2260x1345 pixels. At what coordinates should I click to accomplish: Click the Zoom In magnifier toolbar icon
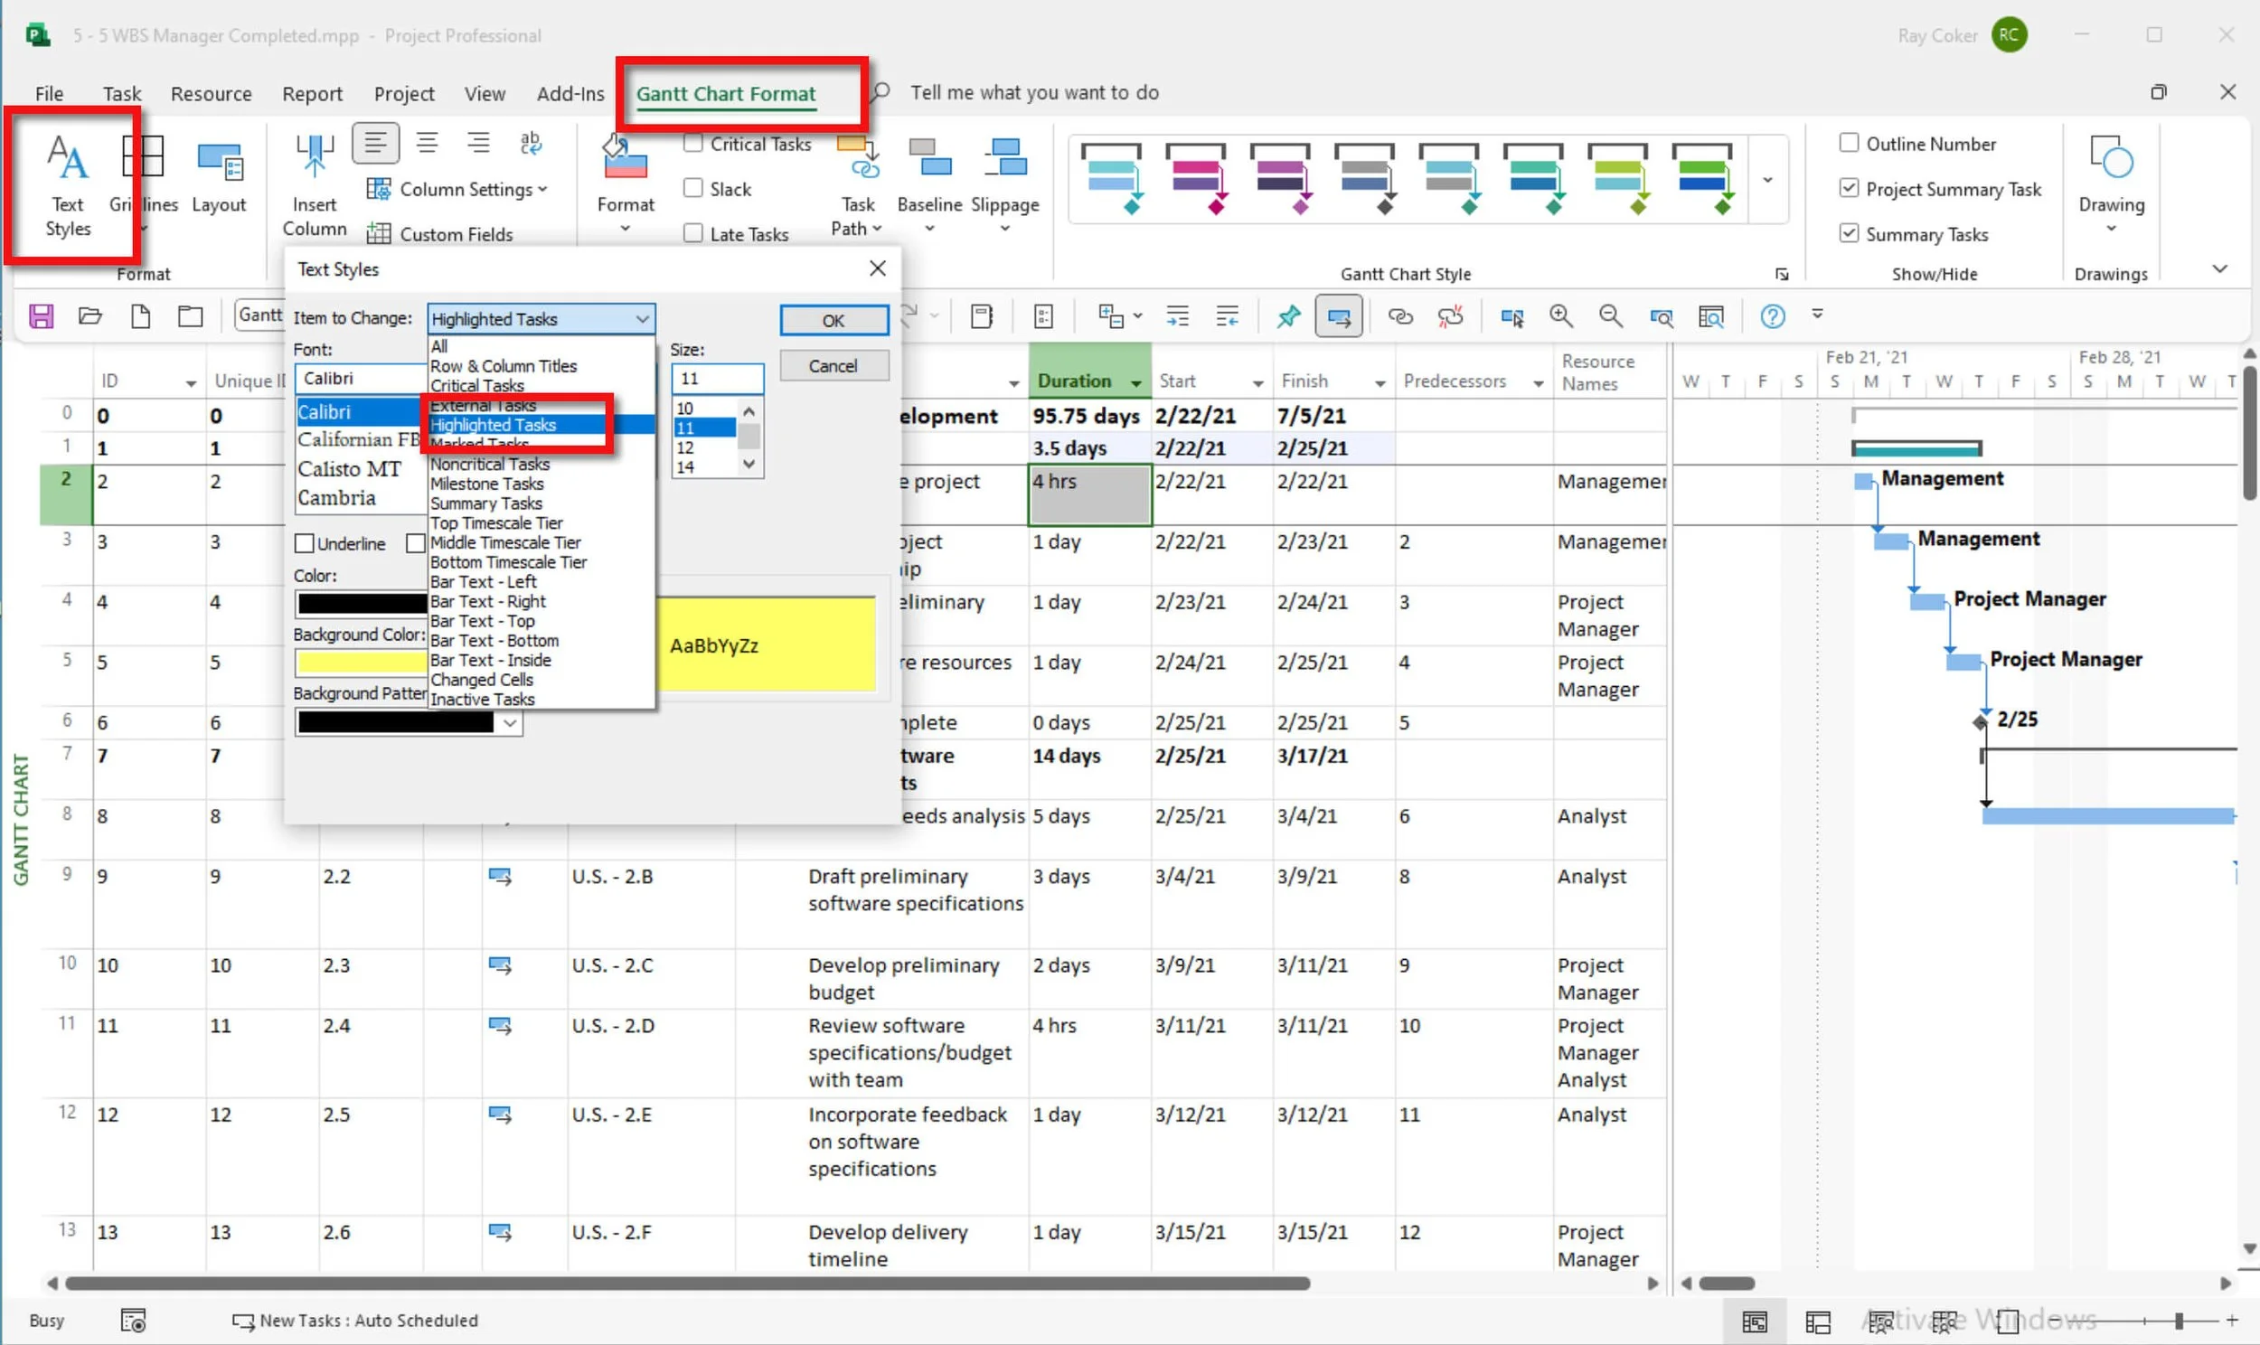coord(1560,316)
